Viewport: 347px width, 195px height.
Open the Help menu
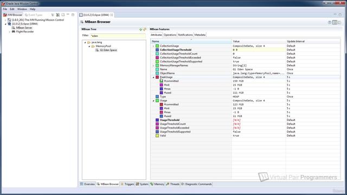point(33,9)
